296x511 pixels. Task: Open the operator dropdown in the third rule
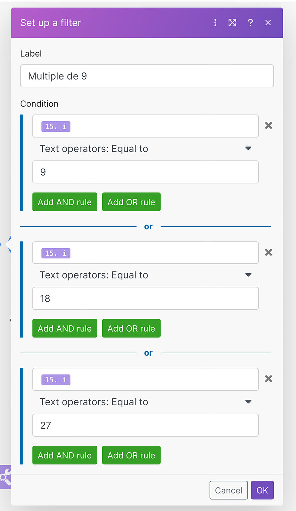tap(145, 402)
